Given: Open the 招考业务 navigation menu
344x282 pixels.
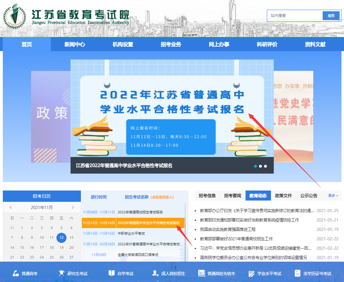Looking at the screenshot, I should (171, 44).
